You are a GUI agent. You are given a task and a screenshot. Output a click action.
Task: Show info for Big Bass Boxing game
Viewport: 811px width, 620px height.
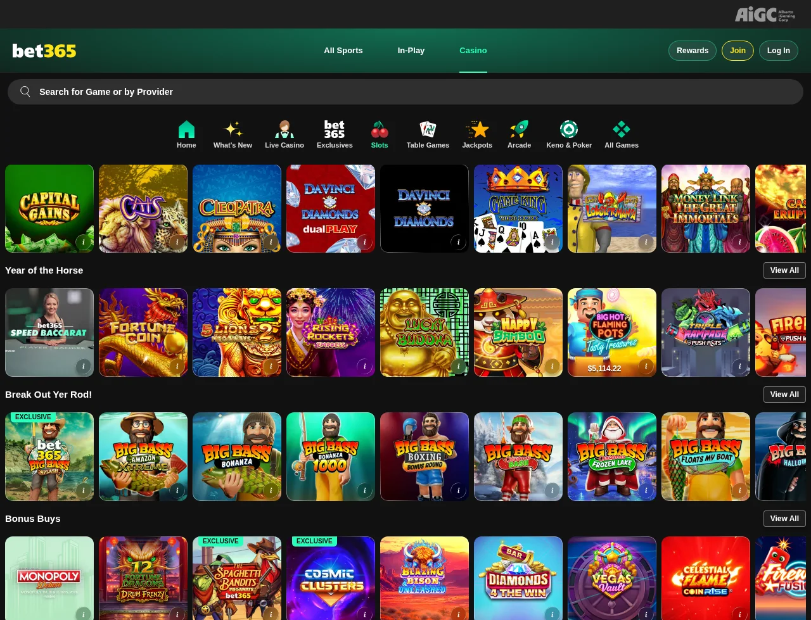click(458, 490)
